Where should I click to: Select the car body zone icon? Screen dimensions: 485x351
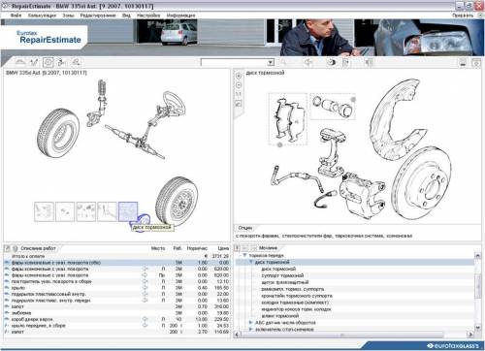pyautogui.click(x=20, y=62)
